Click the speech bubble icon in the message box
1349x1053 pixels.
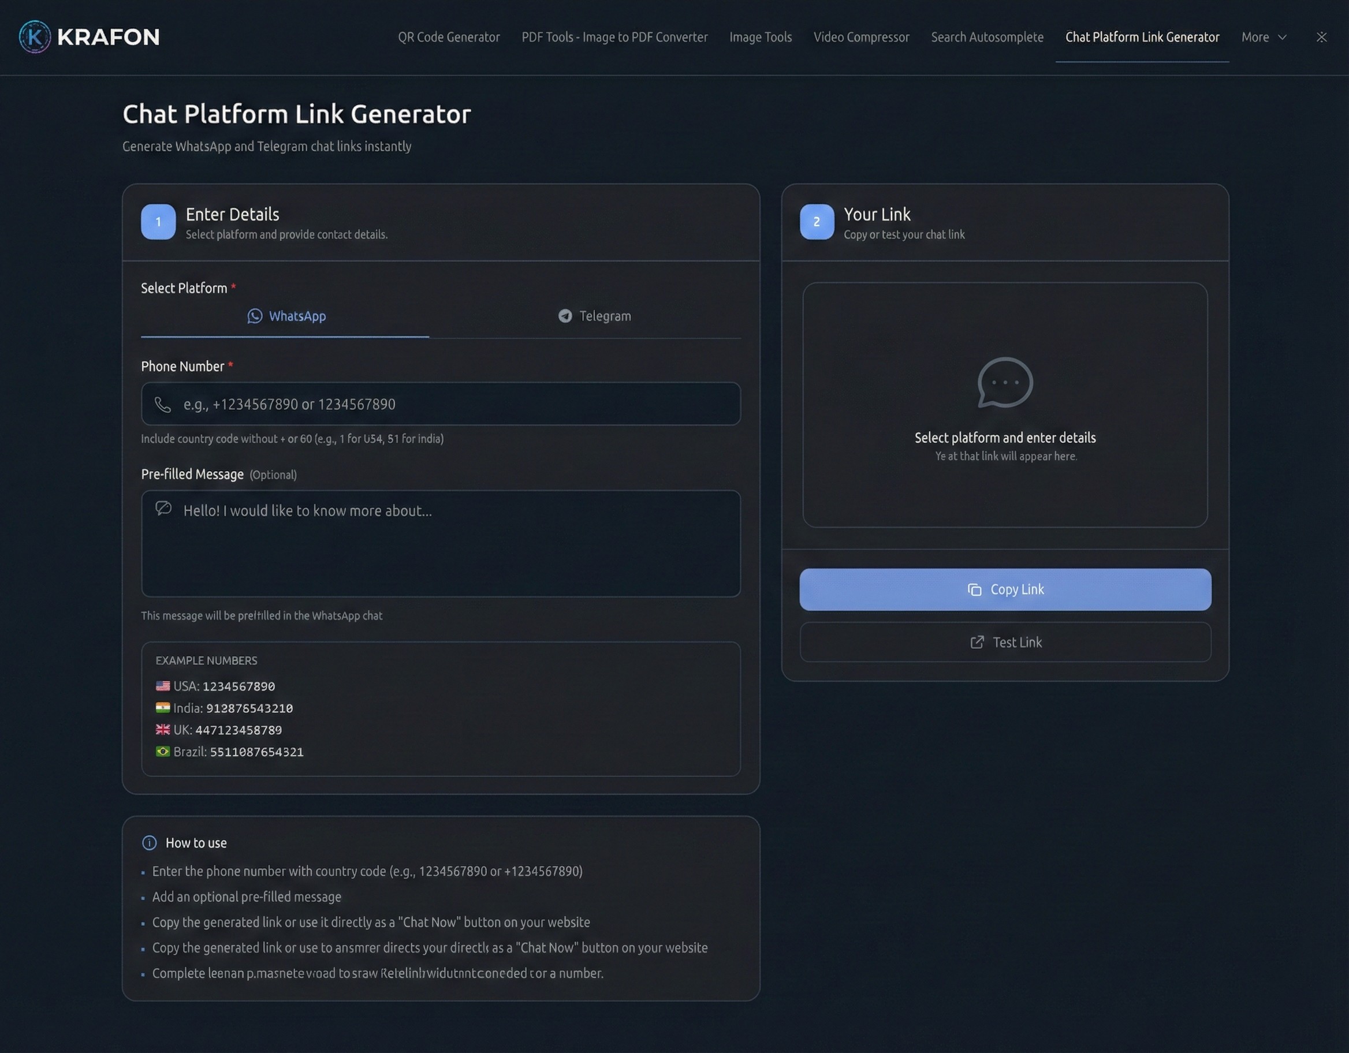pyautogui.click(x=163, y=508)
